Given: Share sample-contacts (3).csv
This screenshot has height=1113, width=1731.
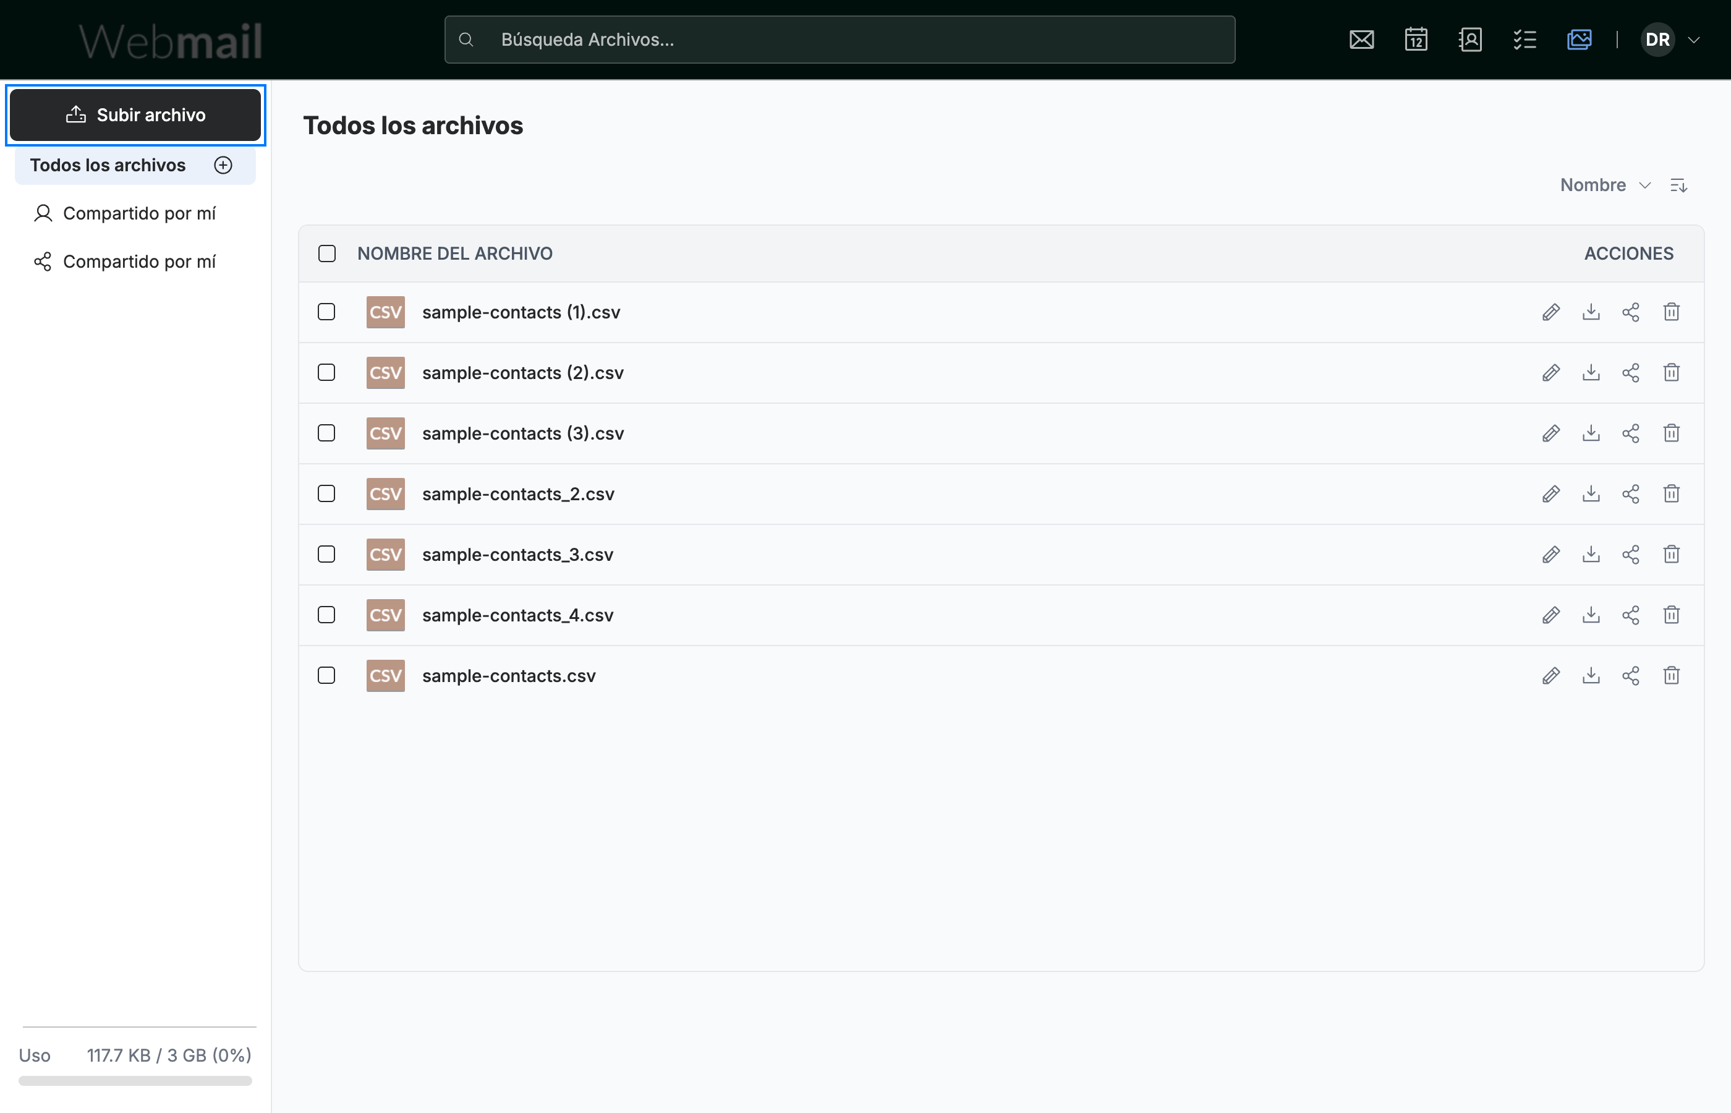Looking at the screenshot, I should pyautogui.click(x=1631, y=433).
